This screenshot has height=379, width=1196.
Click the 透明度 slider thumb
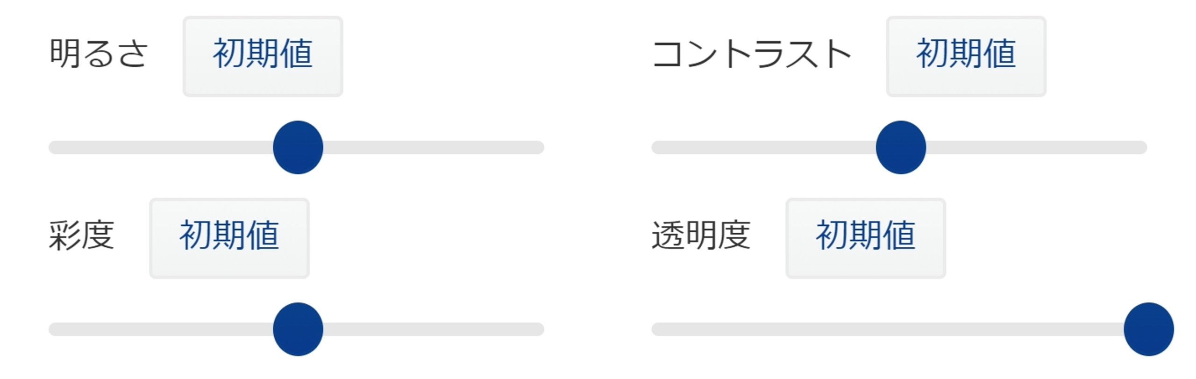click(x=1148, y=329)
